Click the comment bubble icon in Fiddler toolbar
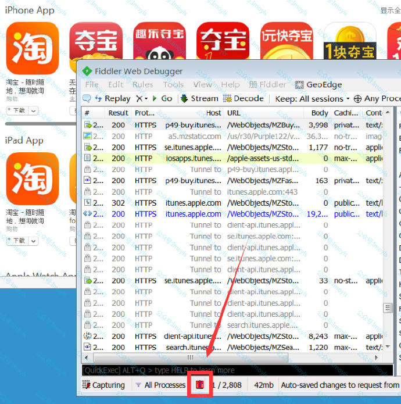The image size is (401, 404). pos(87,98)
